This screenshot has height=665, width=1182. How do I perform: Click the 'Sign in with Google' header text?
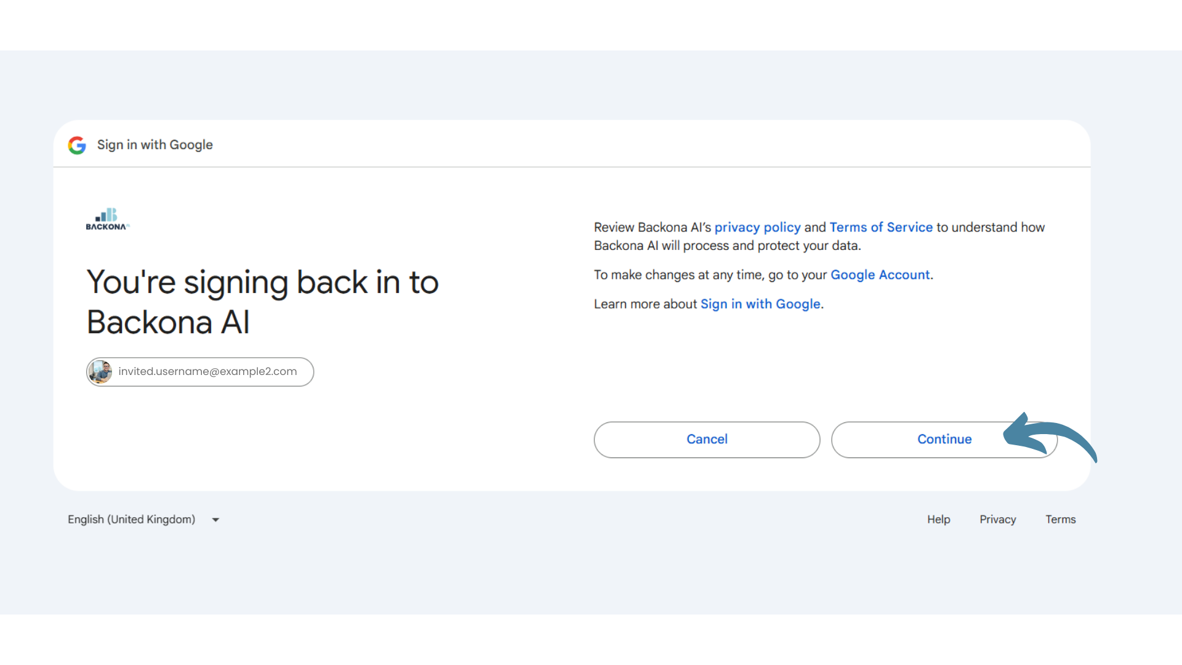click(155, 145)
